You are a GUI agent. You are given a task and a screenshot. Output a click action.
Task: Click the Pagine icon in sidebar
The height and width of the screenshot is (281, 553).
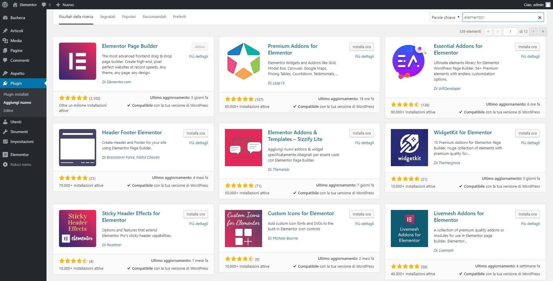pyautogui.click(x=5, y=50)
